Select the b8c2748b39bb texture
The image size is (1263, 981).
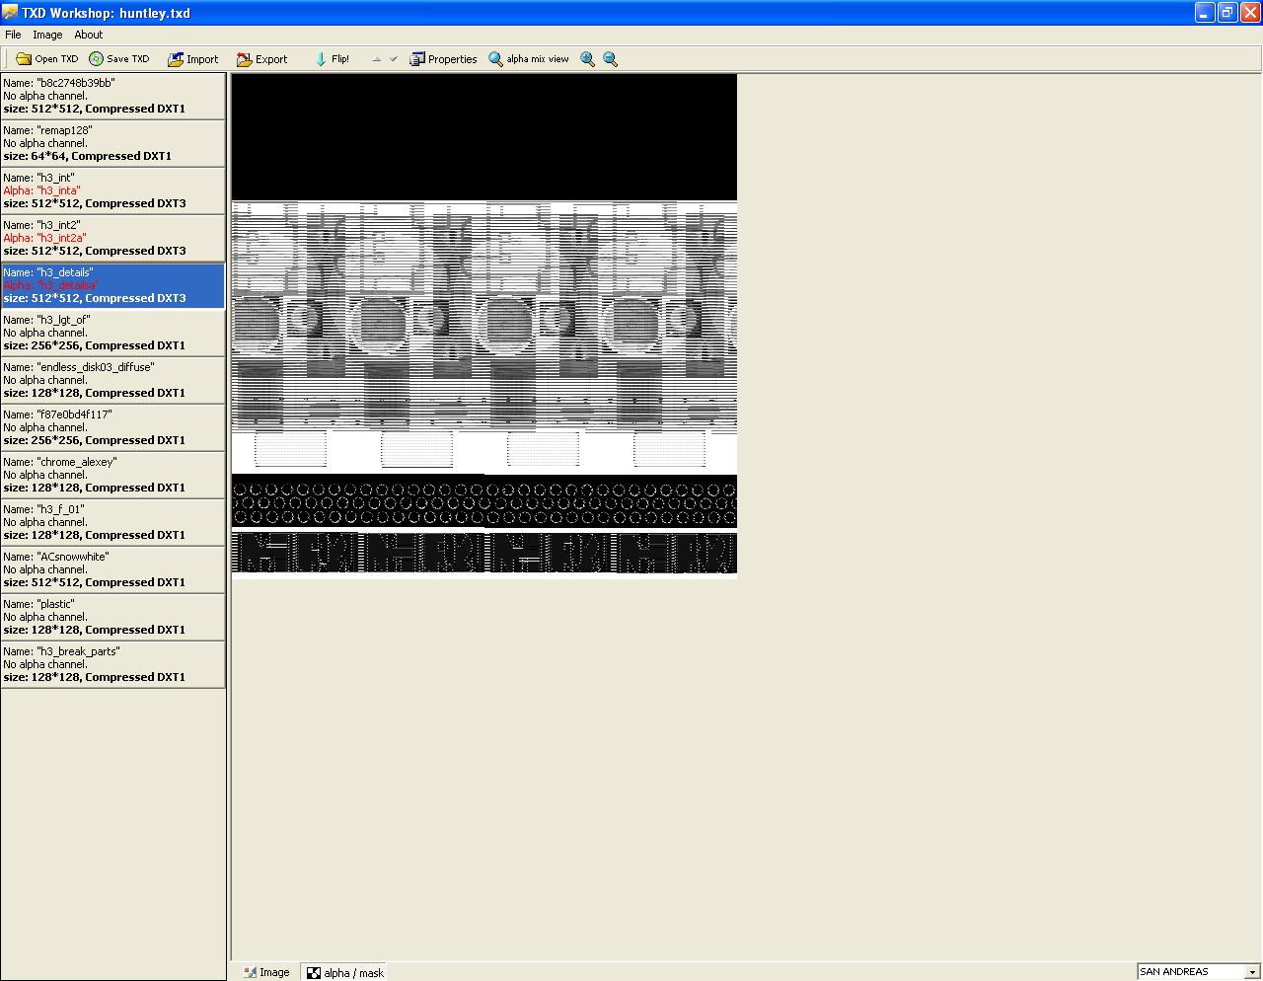[113, 96]
